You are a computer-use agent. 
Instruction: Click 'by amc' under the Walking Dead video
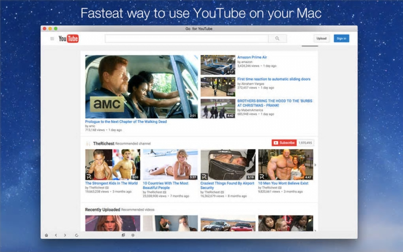(x=90, y=126)
